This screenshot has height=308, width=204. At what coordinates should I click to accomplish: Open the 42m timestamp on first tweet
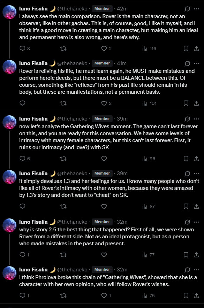[x=122, y=9]
